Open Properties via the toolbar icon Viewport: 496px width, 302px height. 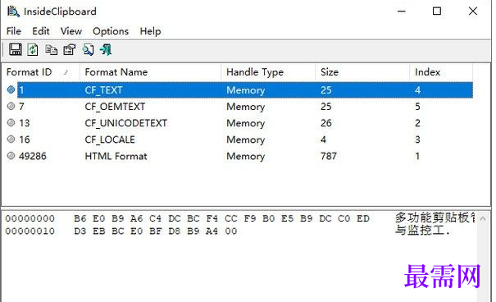click(70, 50)
